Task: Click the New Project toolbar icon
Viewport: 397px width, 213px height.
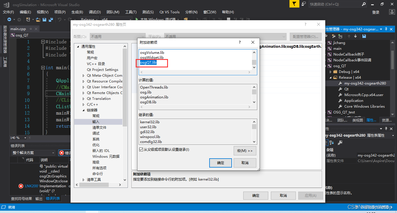Action: [x=28, y=19]
